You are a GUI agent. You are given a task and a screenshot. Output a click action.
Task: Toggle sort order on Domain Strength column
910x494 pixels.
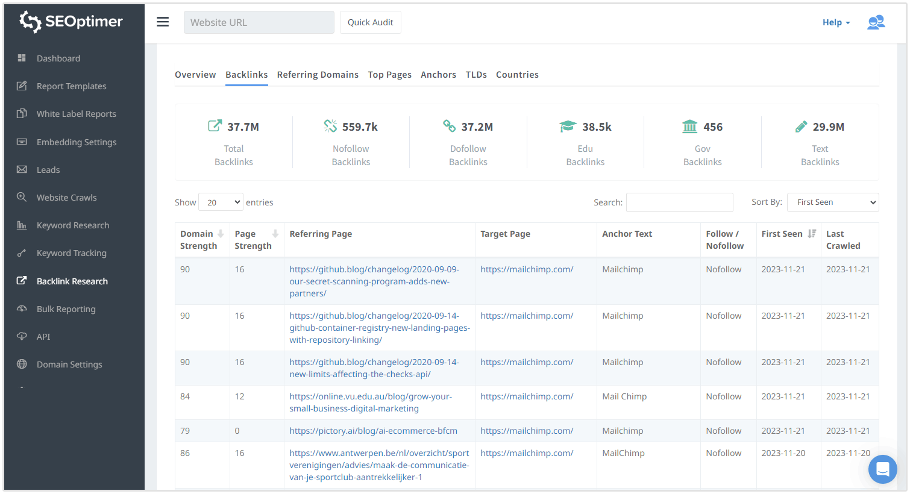click(221, 234)
